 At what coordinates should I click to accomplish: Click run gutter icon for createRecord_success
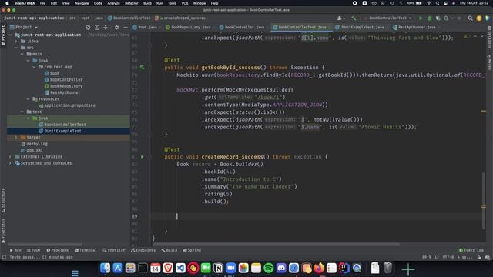142,157
